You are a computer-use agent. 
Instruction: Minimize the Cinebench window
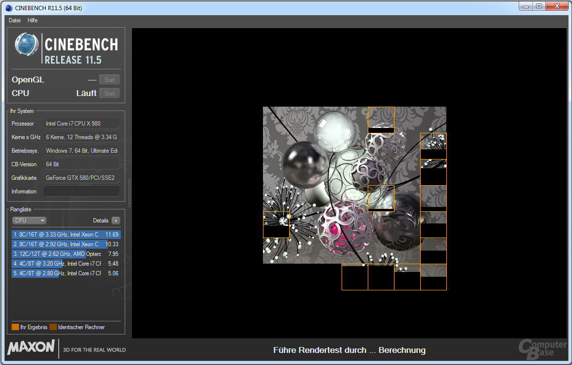click(x=526, y=6)
